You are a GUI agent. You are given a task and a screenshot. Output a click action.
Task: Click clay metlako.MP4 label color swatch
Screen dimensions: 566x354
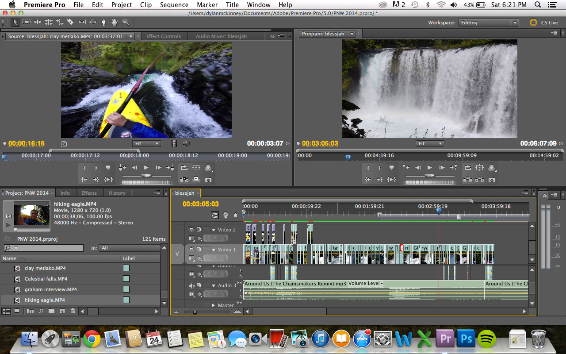(x=126, y=268)
